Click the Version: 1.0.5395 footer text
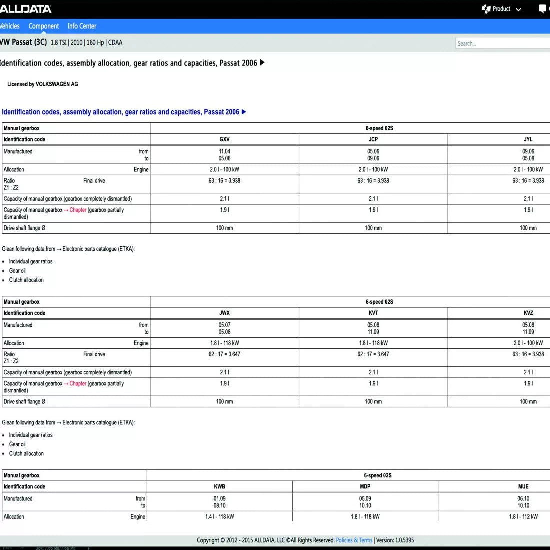550x550 pixels. [x=395, y=540]
